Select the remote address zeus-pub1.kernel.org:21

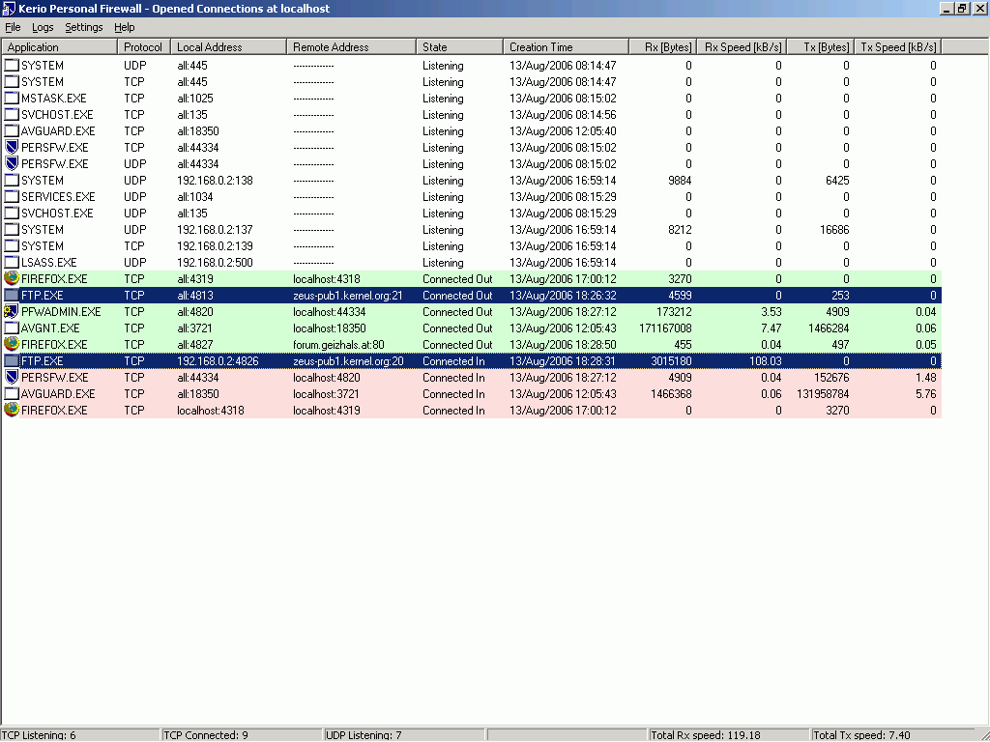(348, 296)
